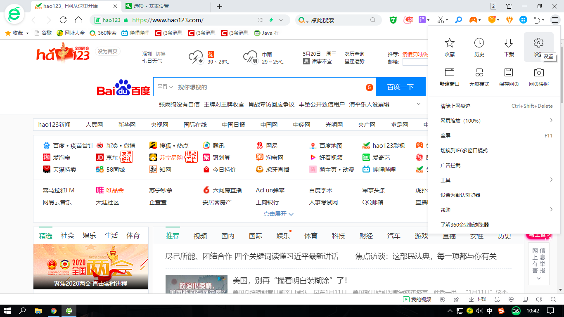Click the 百度一下 search button
The width and height of the screenshot is (564, 317).
(400, 87)
